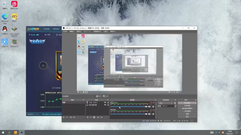Open Help menu in OBS
Image resolution: width=241 pixels, height=135 pixels.
[x=113, y=31]
